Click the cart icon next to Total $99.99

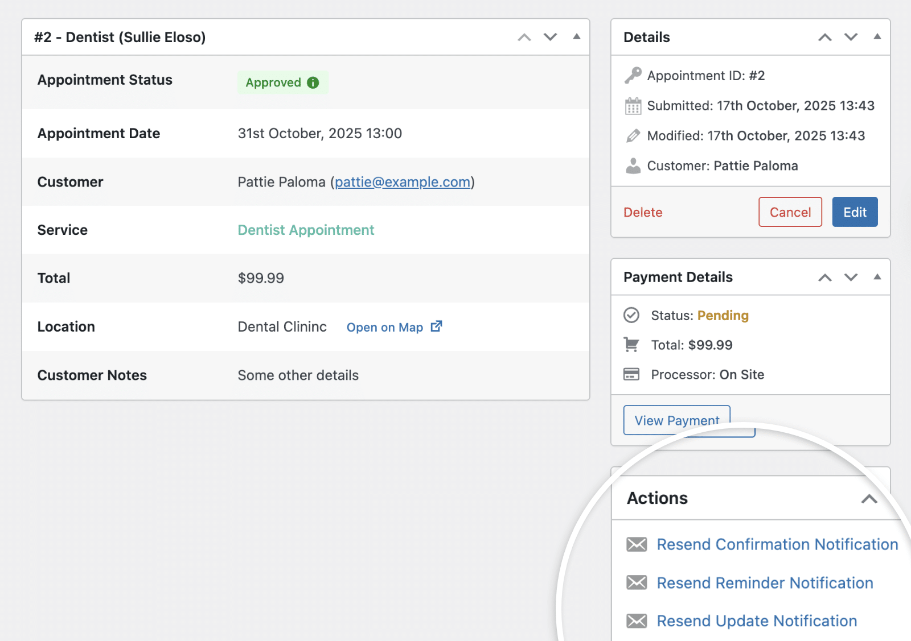(x=632, y=345)
